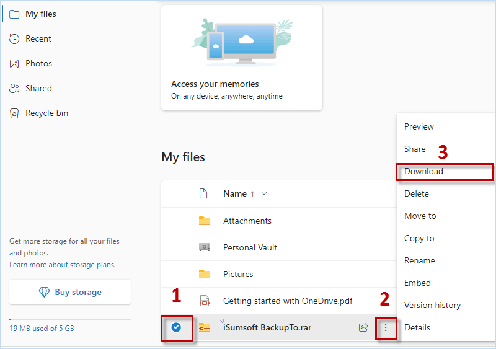
Task: Open the Recycle bin
Action: click(47, 113)
